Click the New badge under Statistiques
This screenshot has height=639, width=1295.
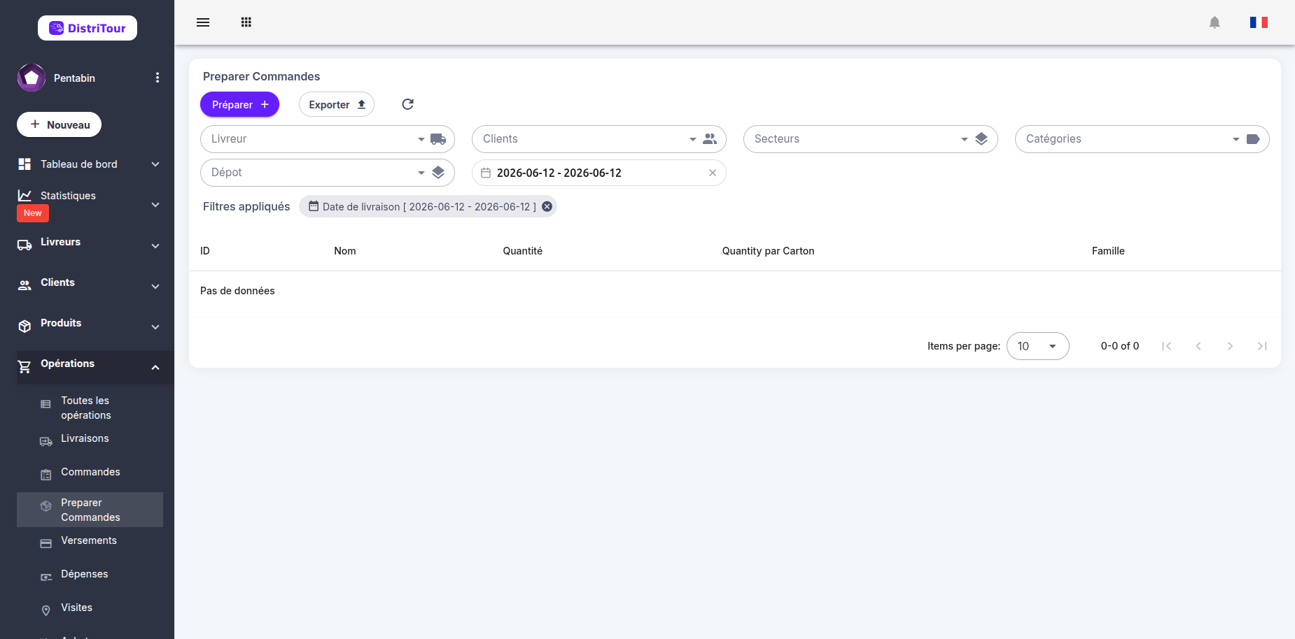[x=33, y=213]
